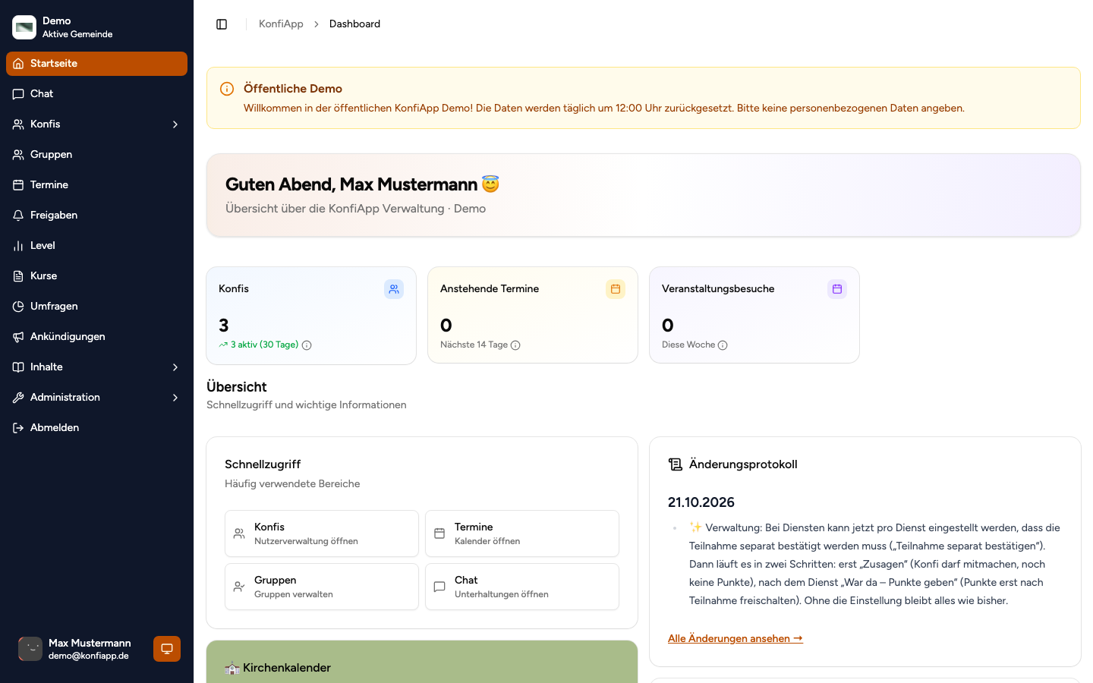Open Chat Unterhaltungen quick access

pyautogui.click(x=522, y=587)
